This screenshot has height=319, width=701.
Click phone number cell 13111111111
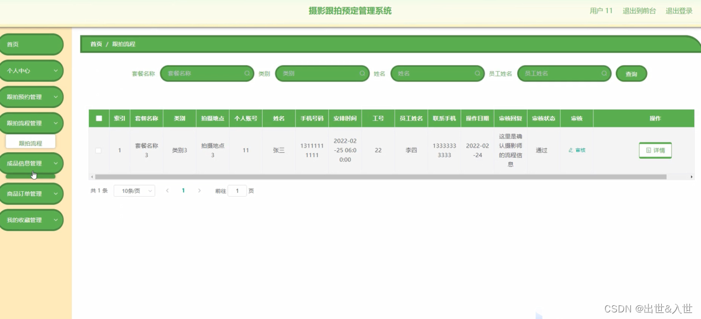pos(312,150)
